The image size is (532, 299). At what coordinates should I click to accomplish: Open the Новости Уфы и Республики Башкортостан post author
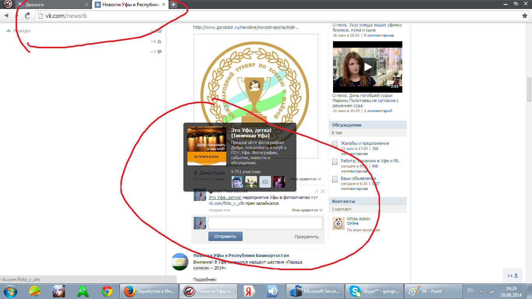[x=241, y=255]
